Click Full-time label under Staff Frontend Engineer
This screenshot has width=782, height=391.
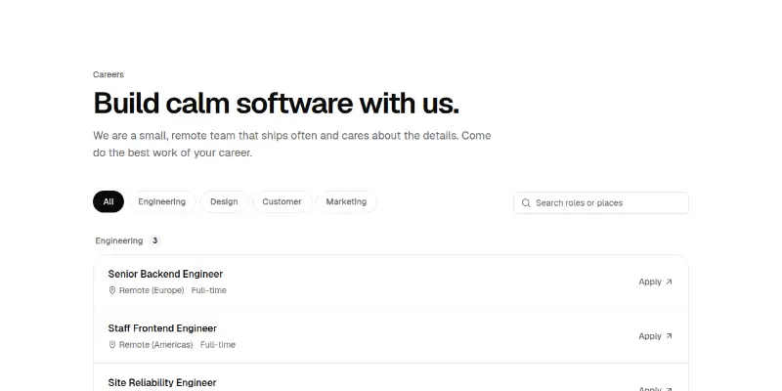[218, 345]
